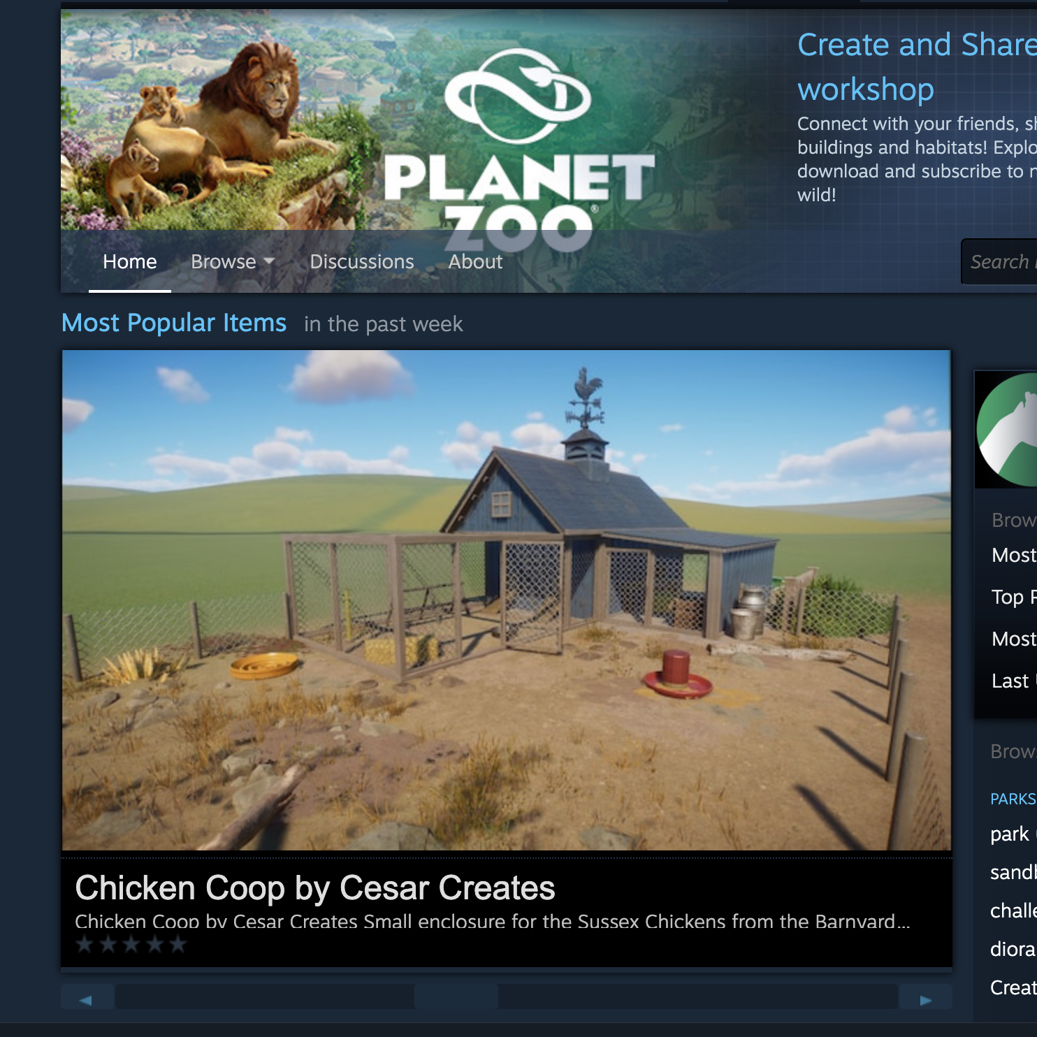Select the chicken coop featured image
Viewport: 1037px width, 1037px height.
click(506, 600)
